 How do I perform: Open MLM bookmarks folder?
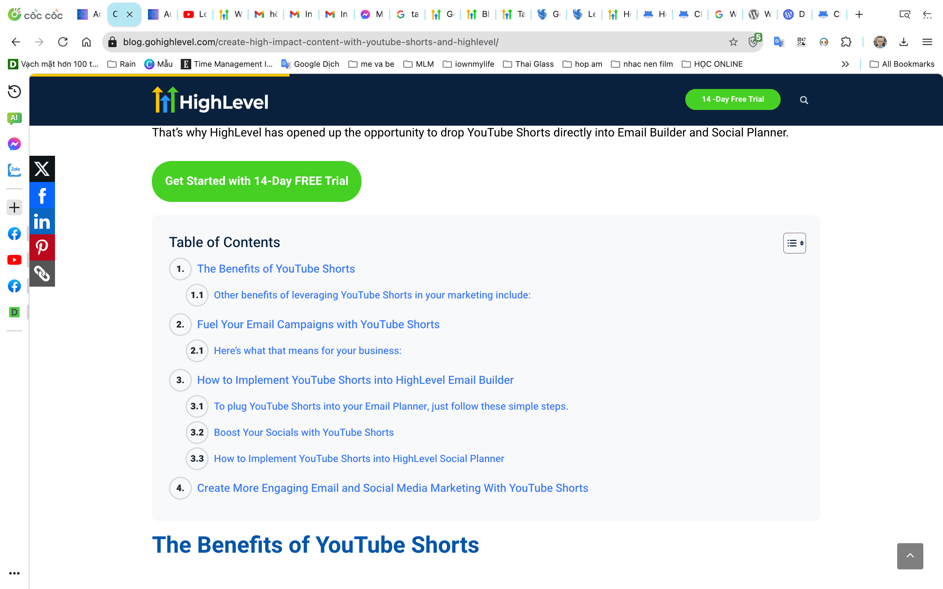(418, 64)
